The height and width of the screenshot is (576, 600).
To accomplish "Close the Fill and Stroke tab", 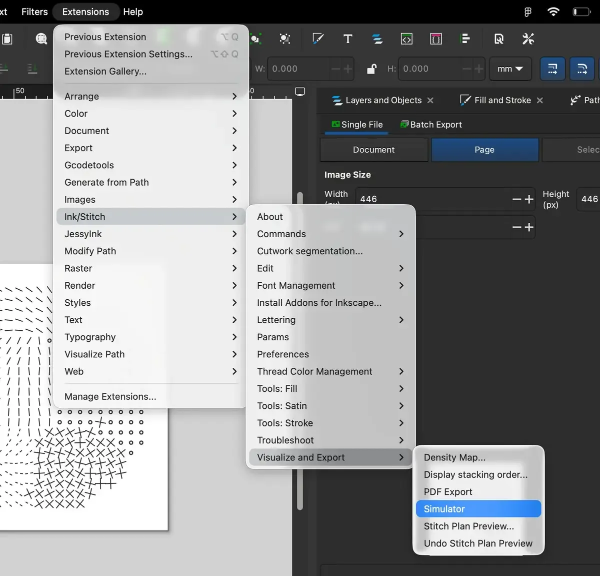I will (x=540, y=100).
